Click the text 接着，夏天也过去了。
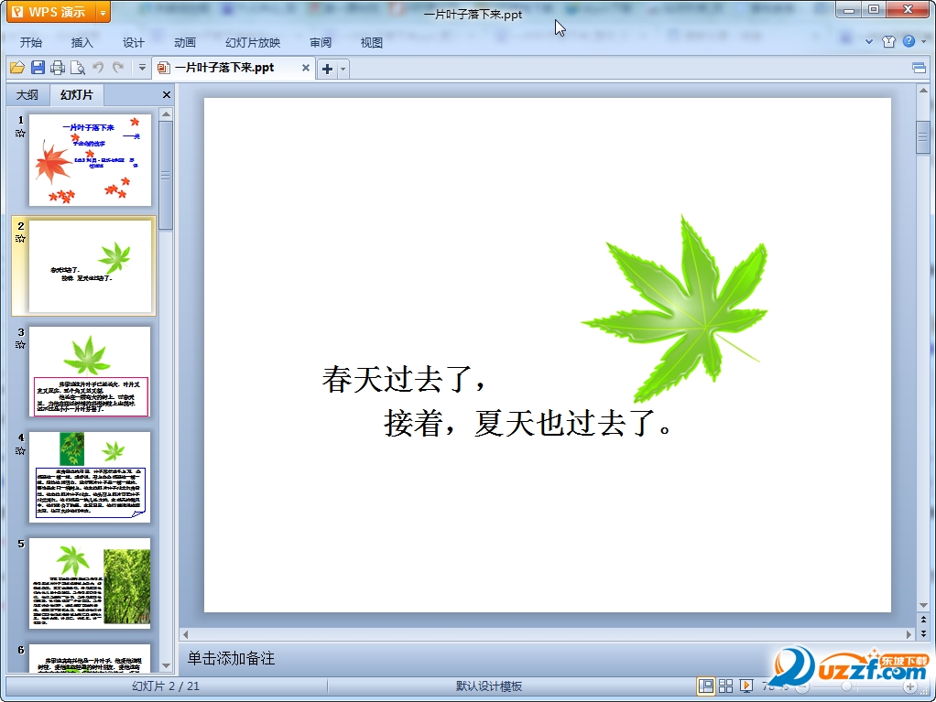The width and height of the screenshot is (936, 702). [x=528, y=424]
